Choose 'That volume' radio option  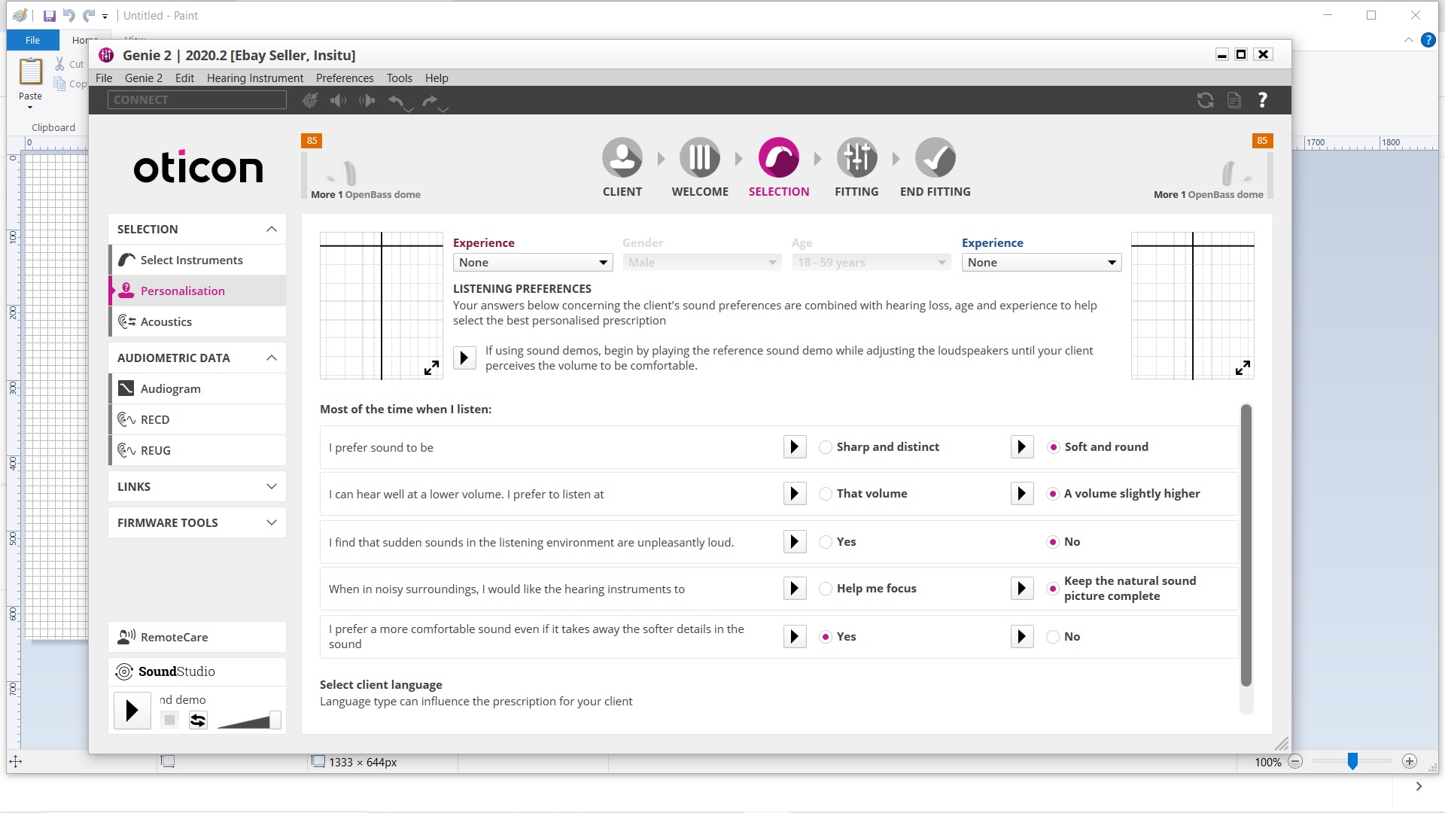coord(826,494)
